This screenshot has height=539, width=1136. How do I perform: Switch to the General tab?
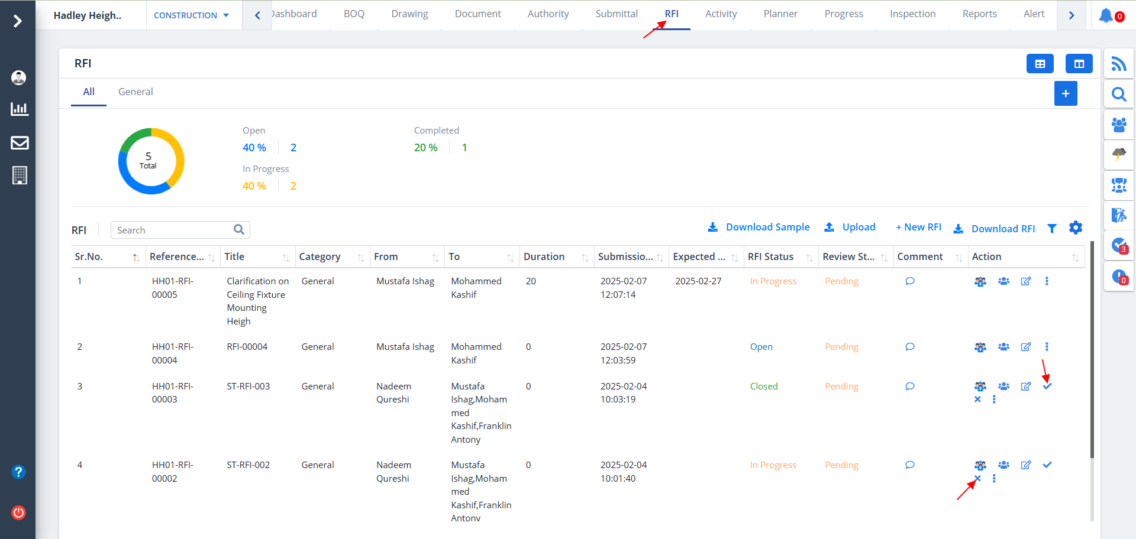pos(135,92)
